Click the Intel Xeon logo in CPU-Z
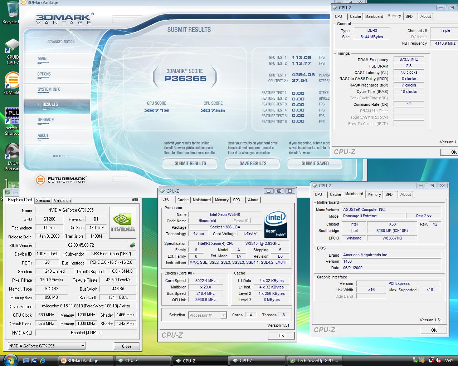Screen dimensions: 458x366 [x=276, y=224]
